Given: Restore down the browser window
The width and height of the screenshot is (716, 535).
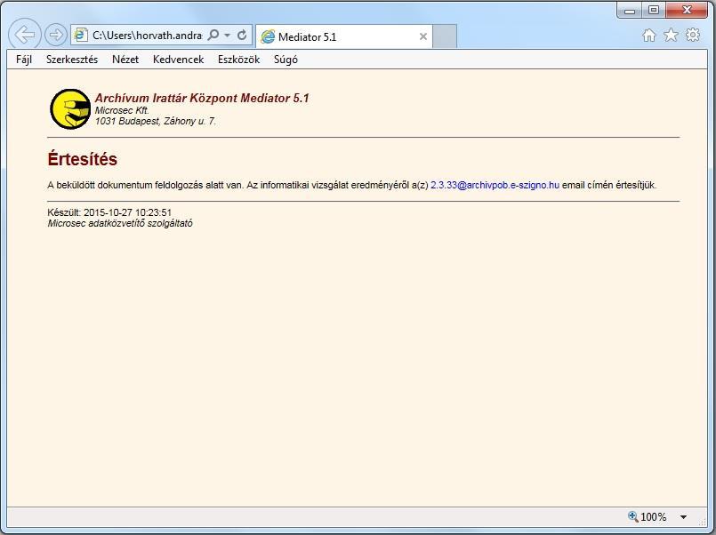Looking at the screenshot, I should pos(654,10).
